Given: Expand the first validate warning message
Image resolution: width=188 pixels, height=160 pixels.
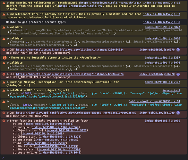Looking at the screenshot, I should [8, 27].
